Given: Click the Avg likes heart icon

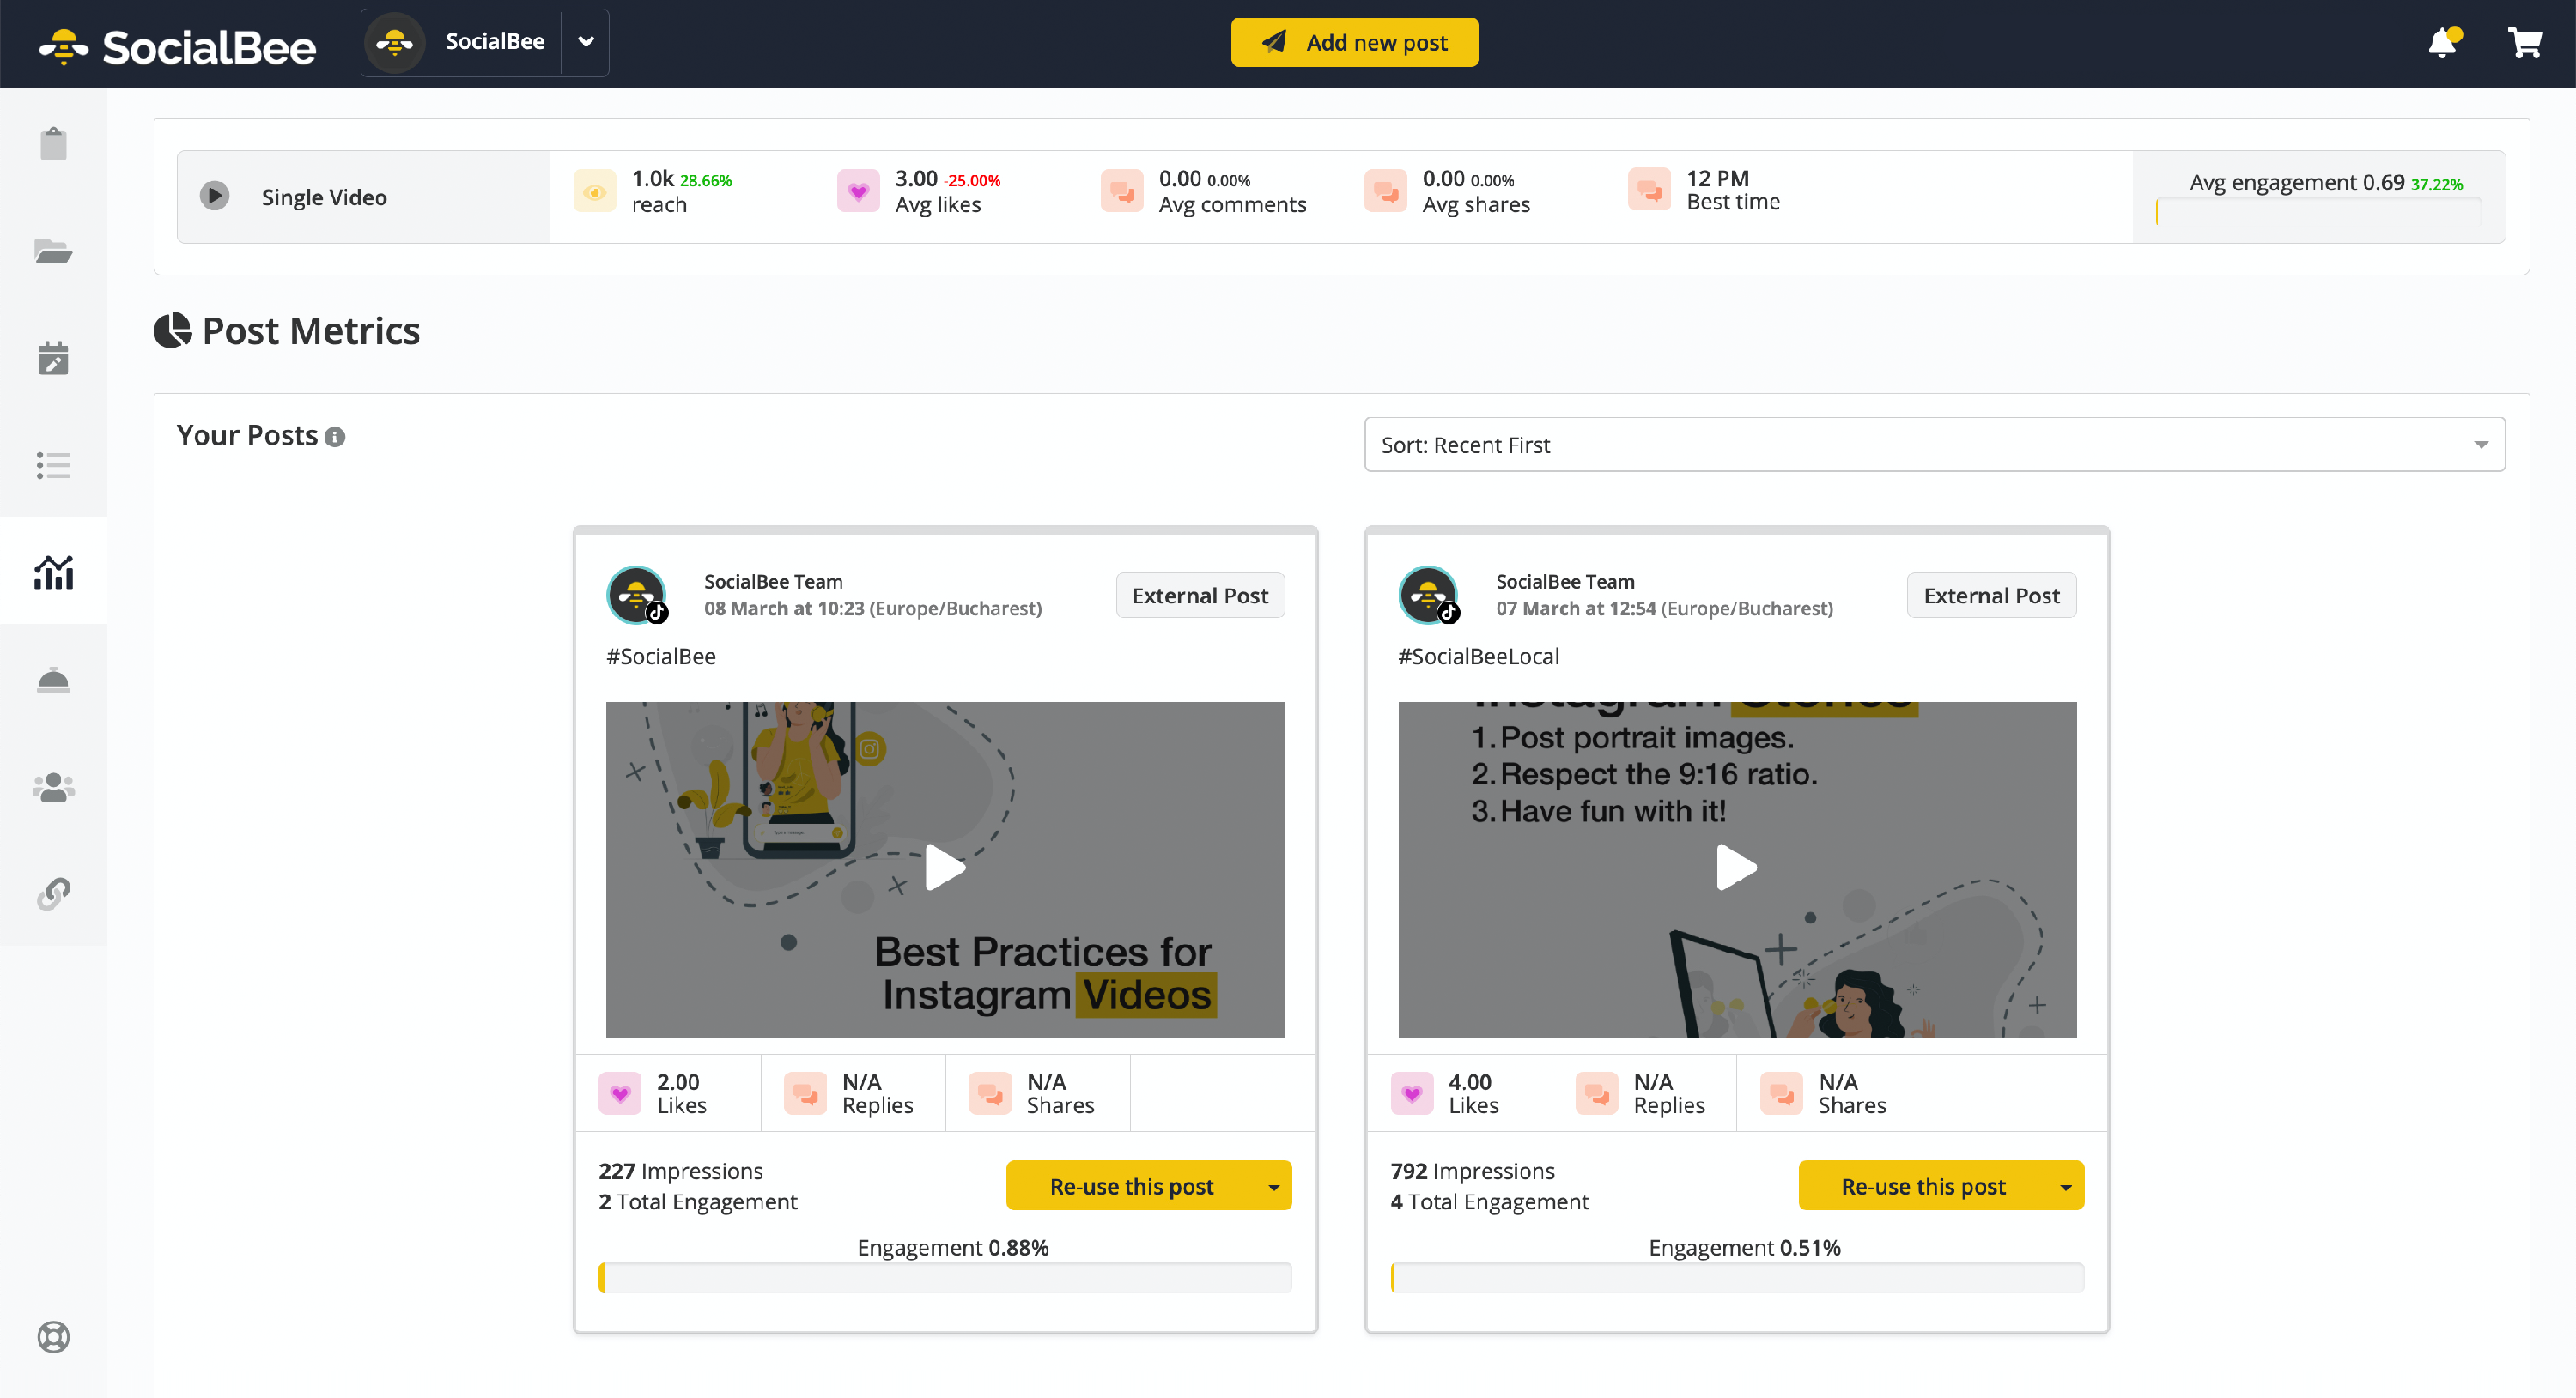Looking at the screenshot, I should coord(858,191).
